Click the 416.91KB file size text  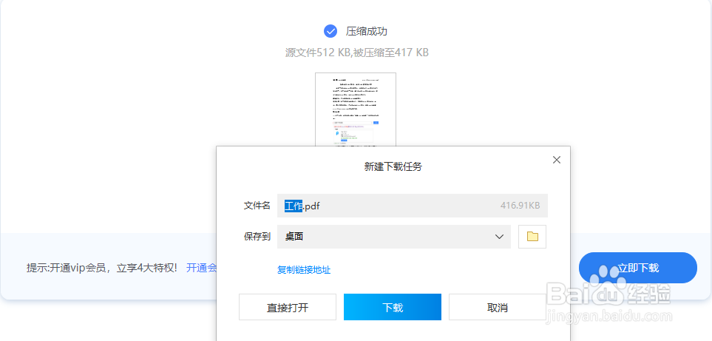[520, 206]
